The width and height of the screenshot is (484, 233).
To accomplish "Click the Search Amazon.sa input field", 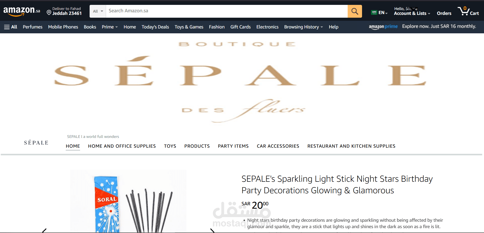I will click(x=227, y=11).
